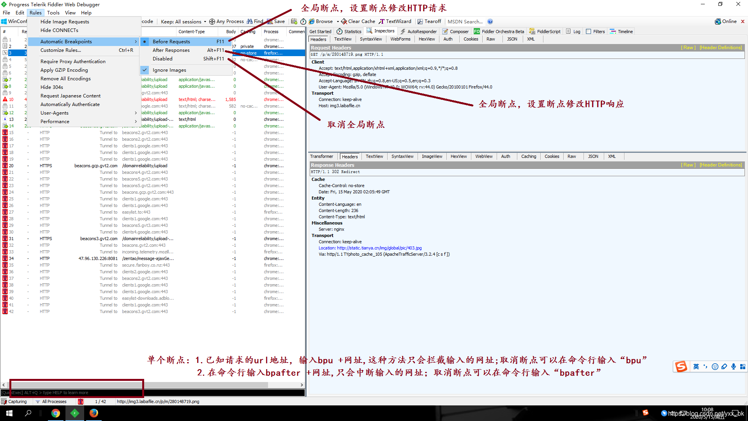Open Fiddler Orchestra Beta tab
748x421 pixels.
click(x=499, y=32)
